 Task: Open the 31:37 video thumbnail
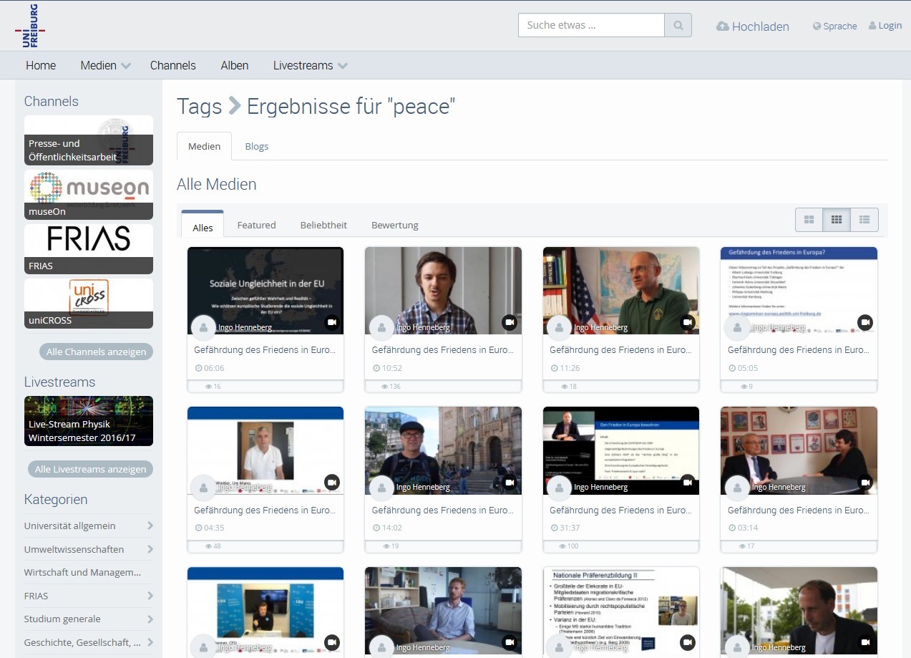tap(621, 451)
